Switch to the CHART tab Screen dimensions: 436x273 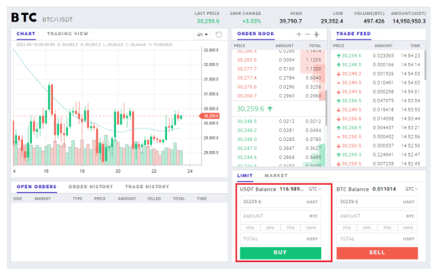tap(26, 34)
